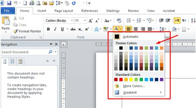Click the Clear Formatting icon

(x=119, y=21)
